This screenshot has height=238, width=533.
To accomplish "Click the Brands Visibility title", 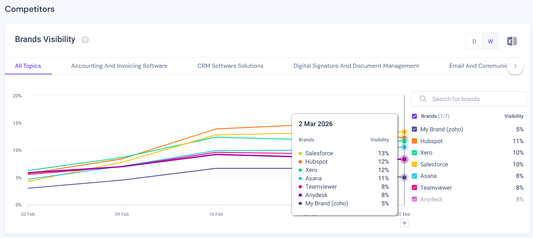I will tap(45, 39).
